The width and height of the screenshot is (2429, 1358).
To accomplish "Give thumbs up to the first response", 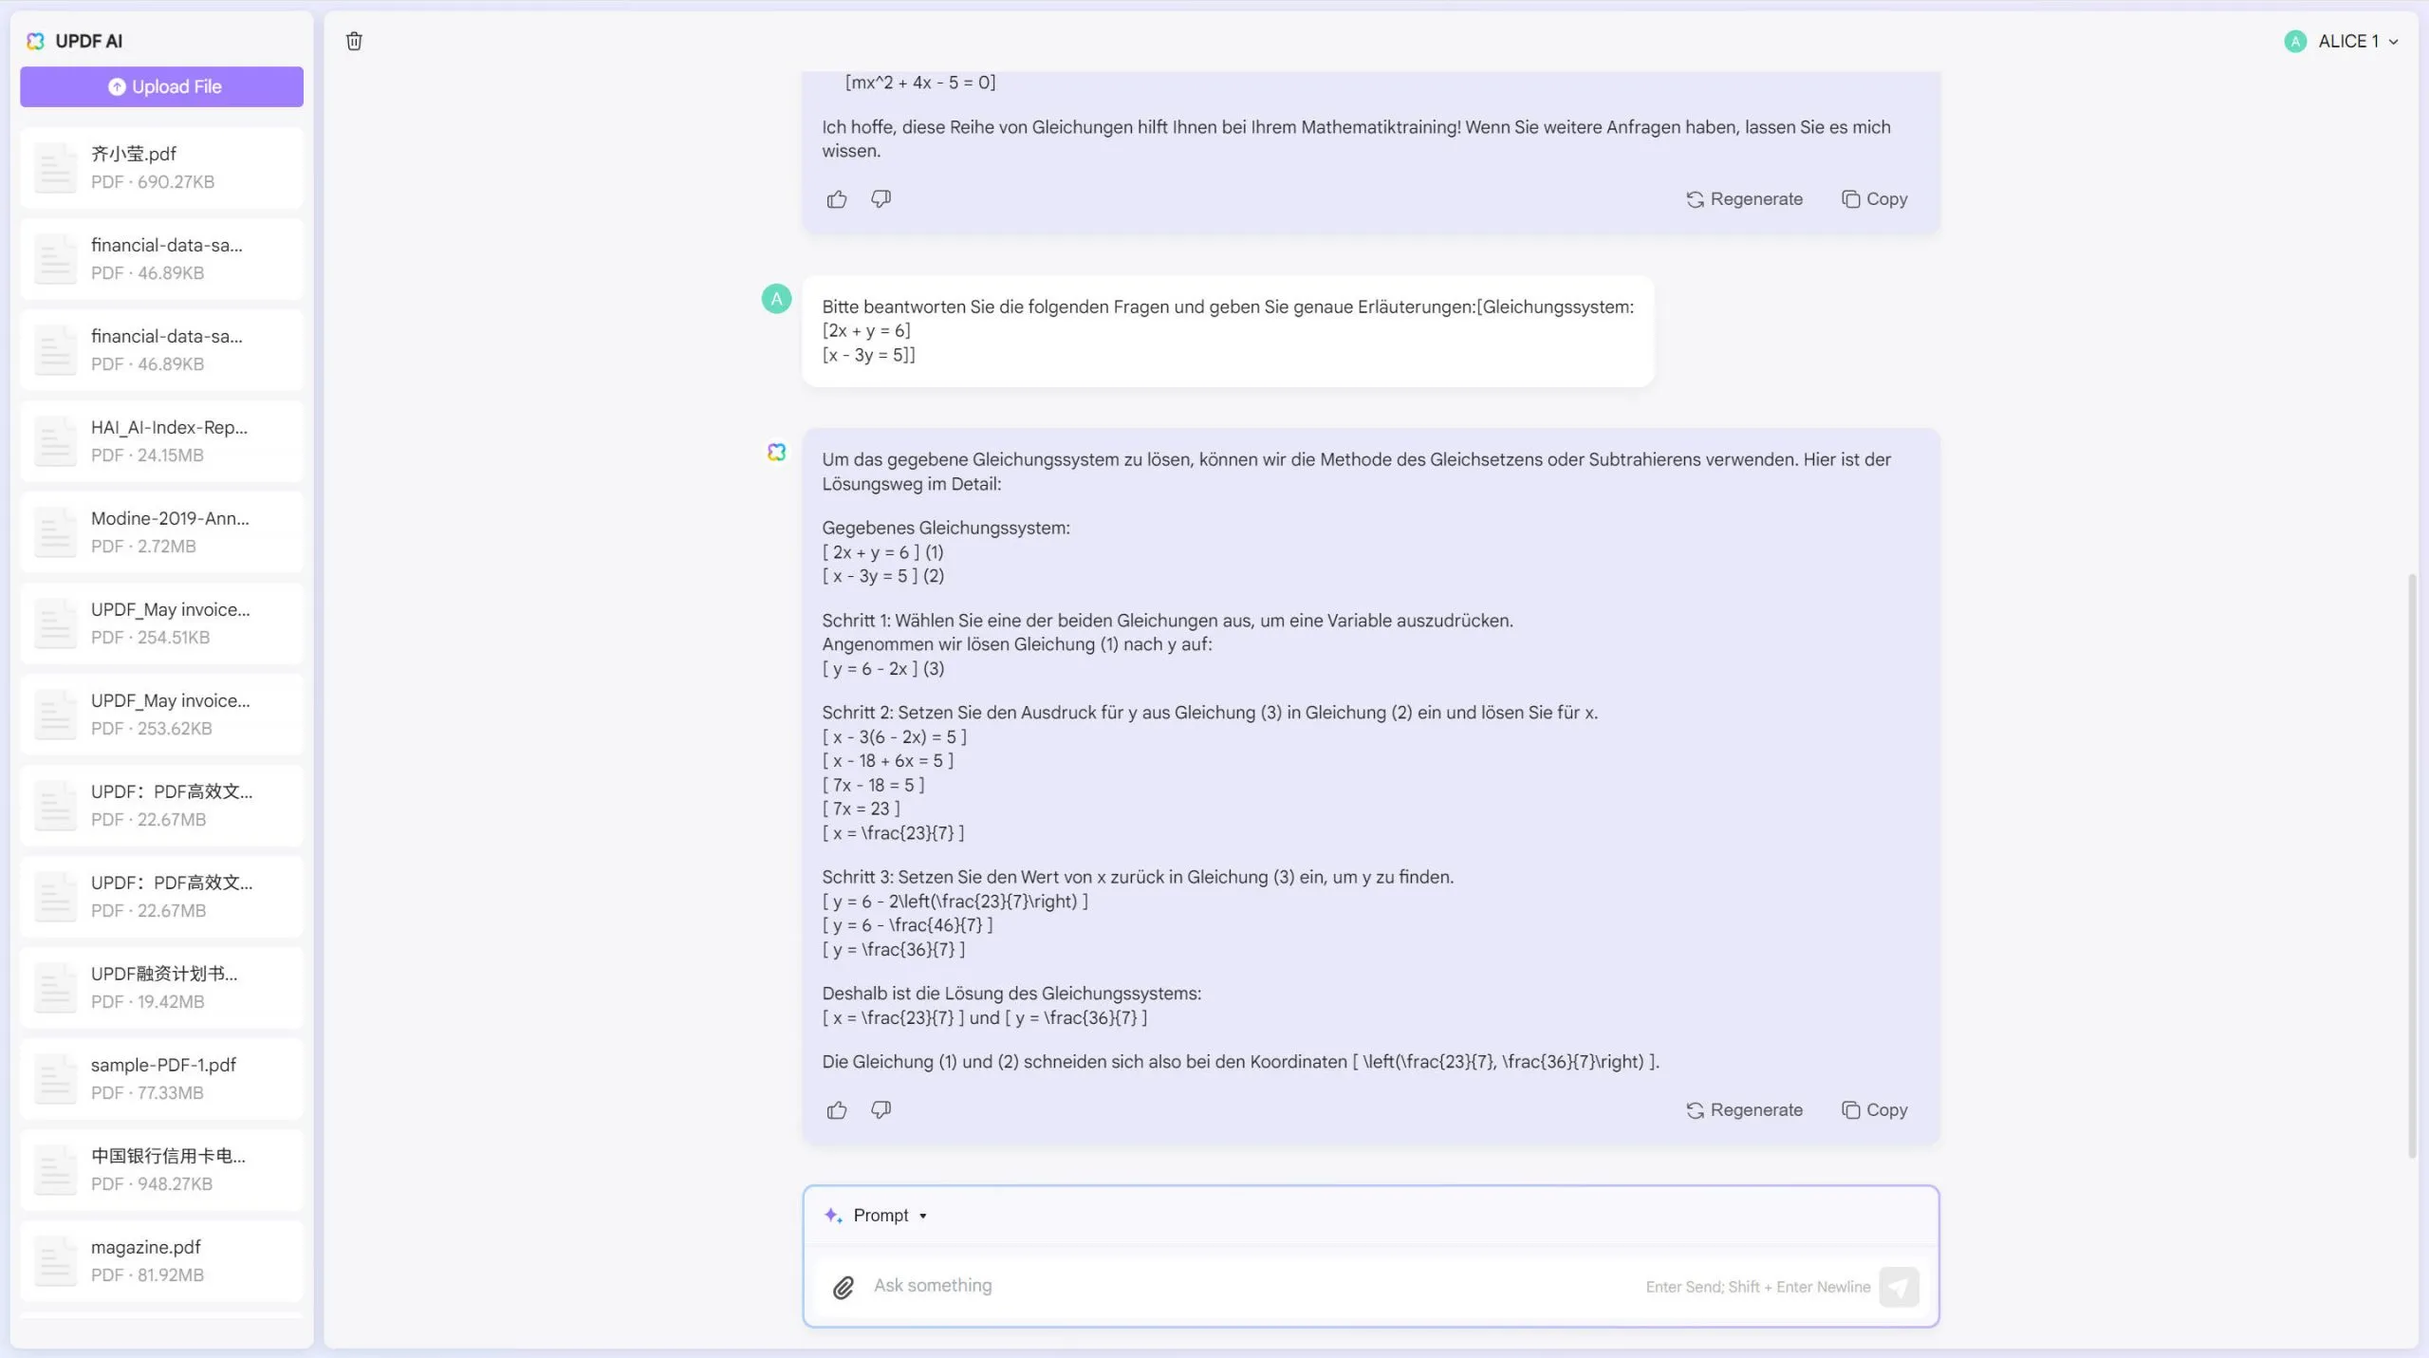I will click(836, 198).
